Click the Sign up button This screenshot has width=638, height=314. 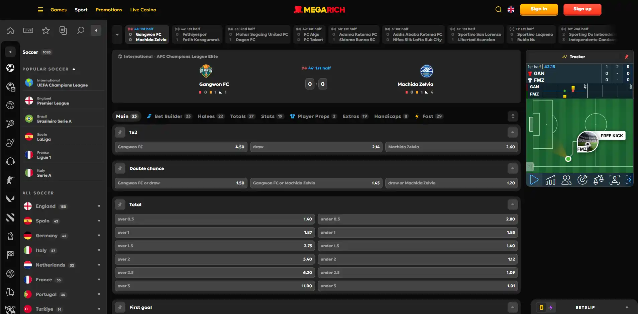tap(582, 9)
